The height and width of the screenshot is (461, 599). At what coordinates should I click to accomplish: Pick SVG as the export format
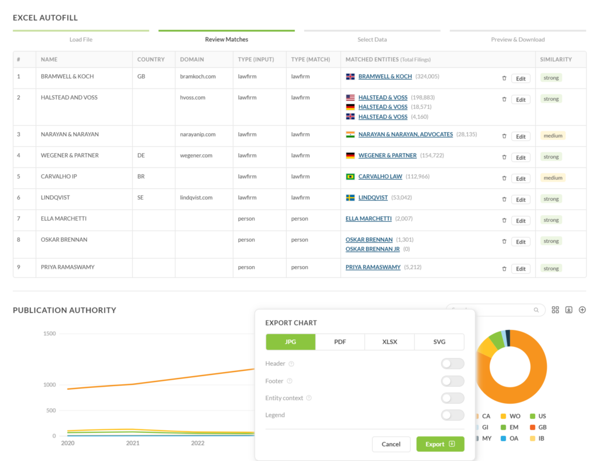pos(439,342)
